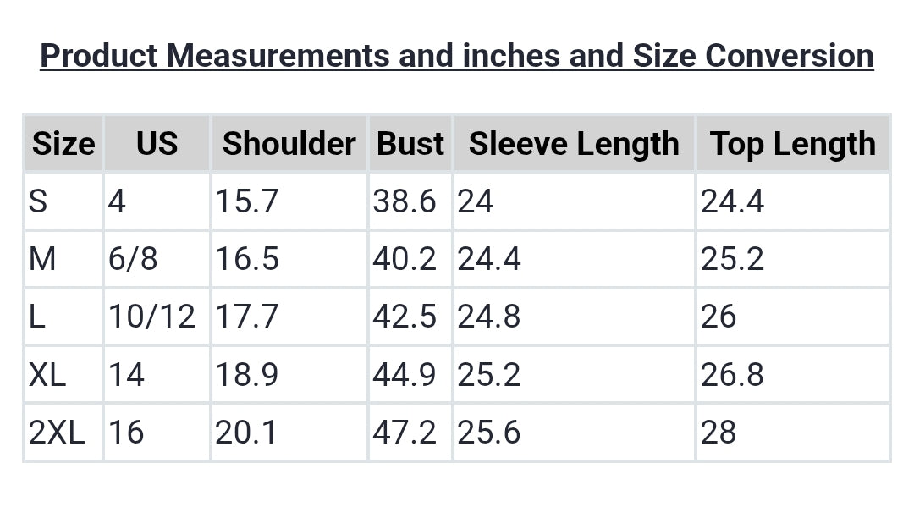Image resolution: width=914 pixels, height=518 pixels.
Task: Select the size S row label
Action: (x=38, y=201)
